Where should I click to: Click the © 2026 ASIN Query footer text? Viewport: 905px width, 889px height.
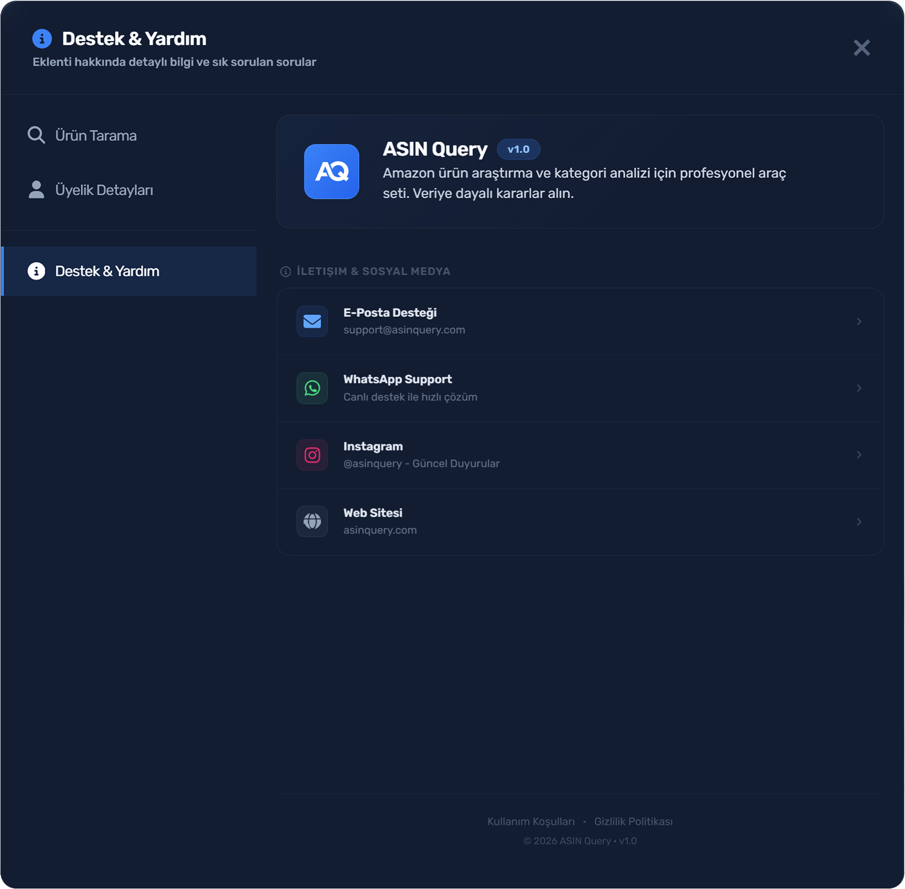click(x=580, y=841)
